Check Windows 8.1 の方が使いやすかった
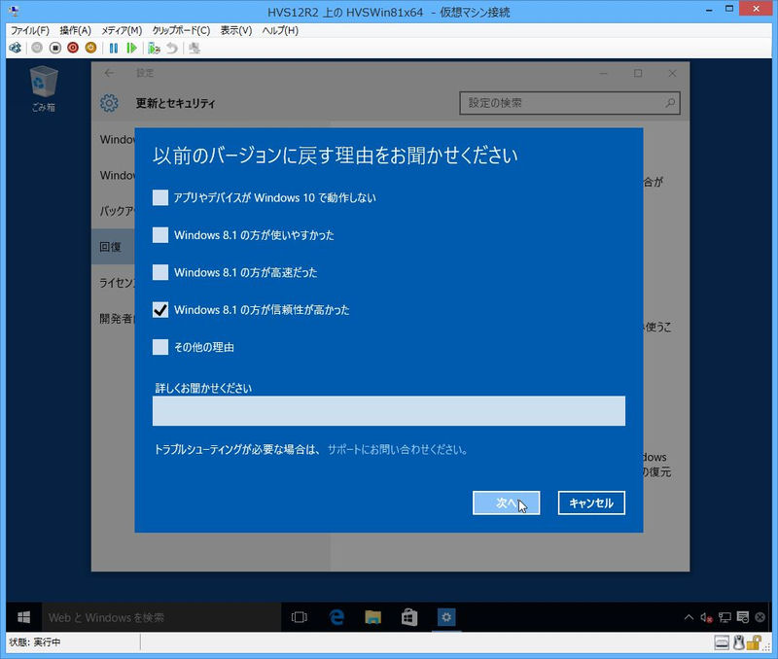This screenshot has width=778, height=659. tap(160, 235)
